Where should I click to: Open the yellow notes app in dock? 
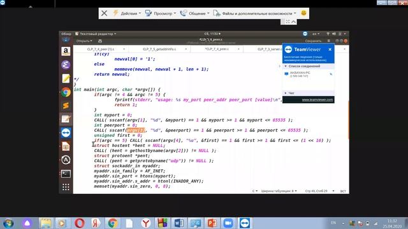(x=66, y=78)
